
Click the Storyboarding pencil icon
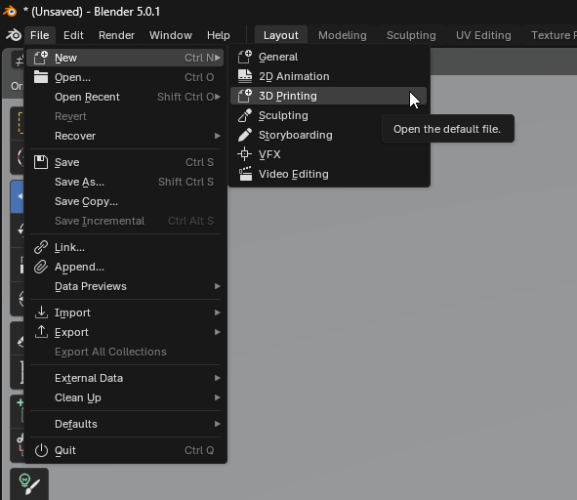tap(245, 135)
